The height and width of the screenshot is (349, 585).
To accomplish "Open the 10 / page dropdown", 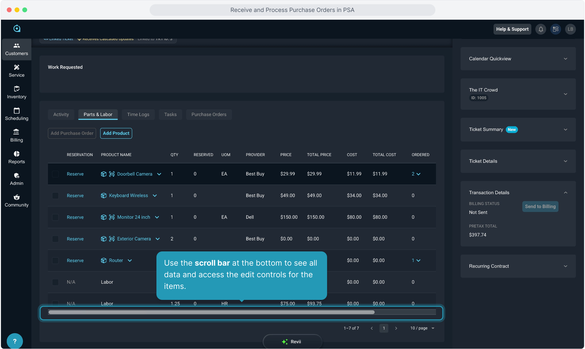I will pyautogui.click(x=422, y=328).
